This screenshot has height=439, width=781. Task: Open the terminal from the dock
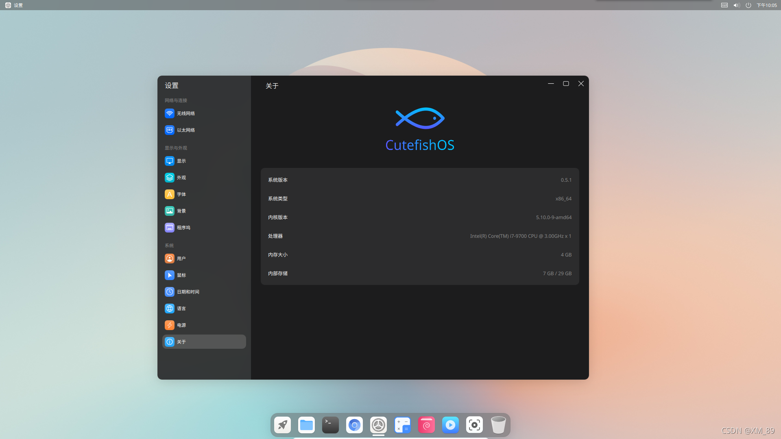pyautogui.click(x=330, y=425)
